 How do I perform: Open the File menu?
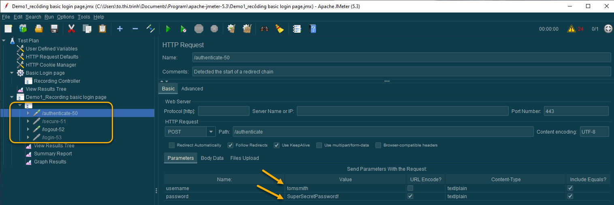tap(6, 17)
